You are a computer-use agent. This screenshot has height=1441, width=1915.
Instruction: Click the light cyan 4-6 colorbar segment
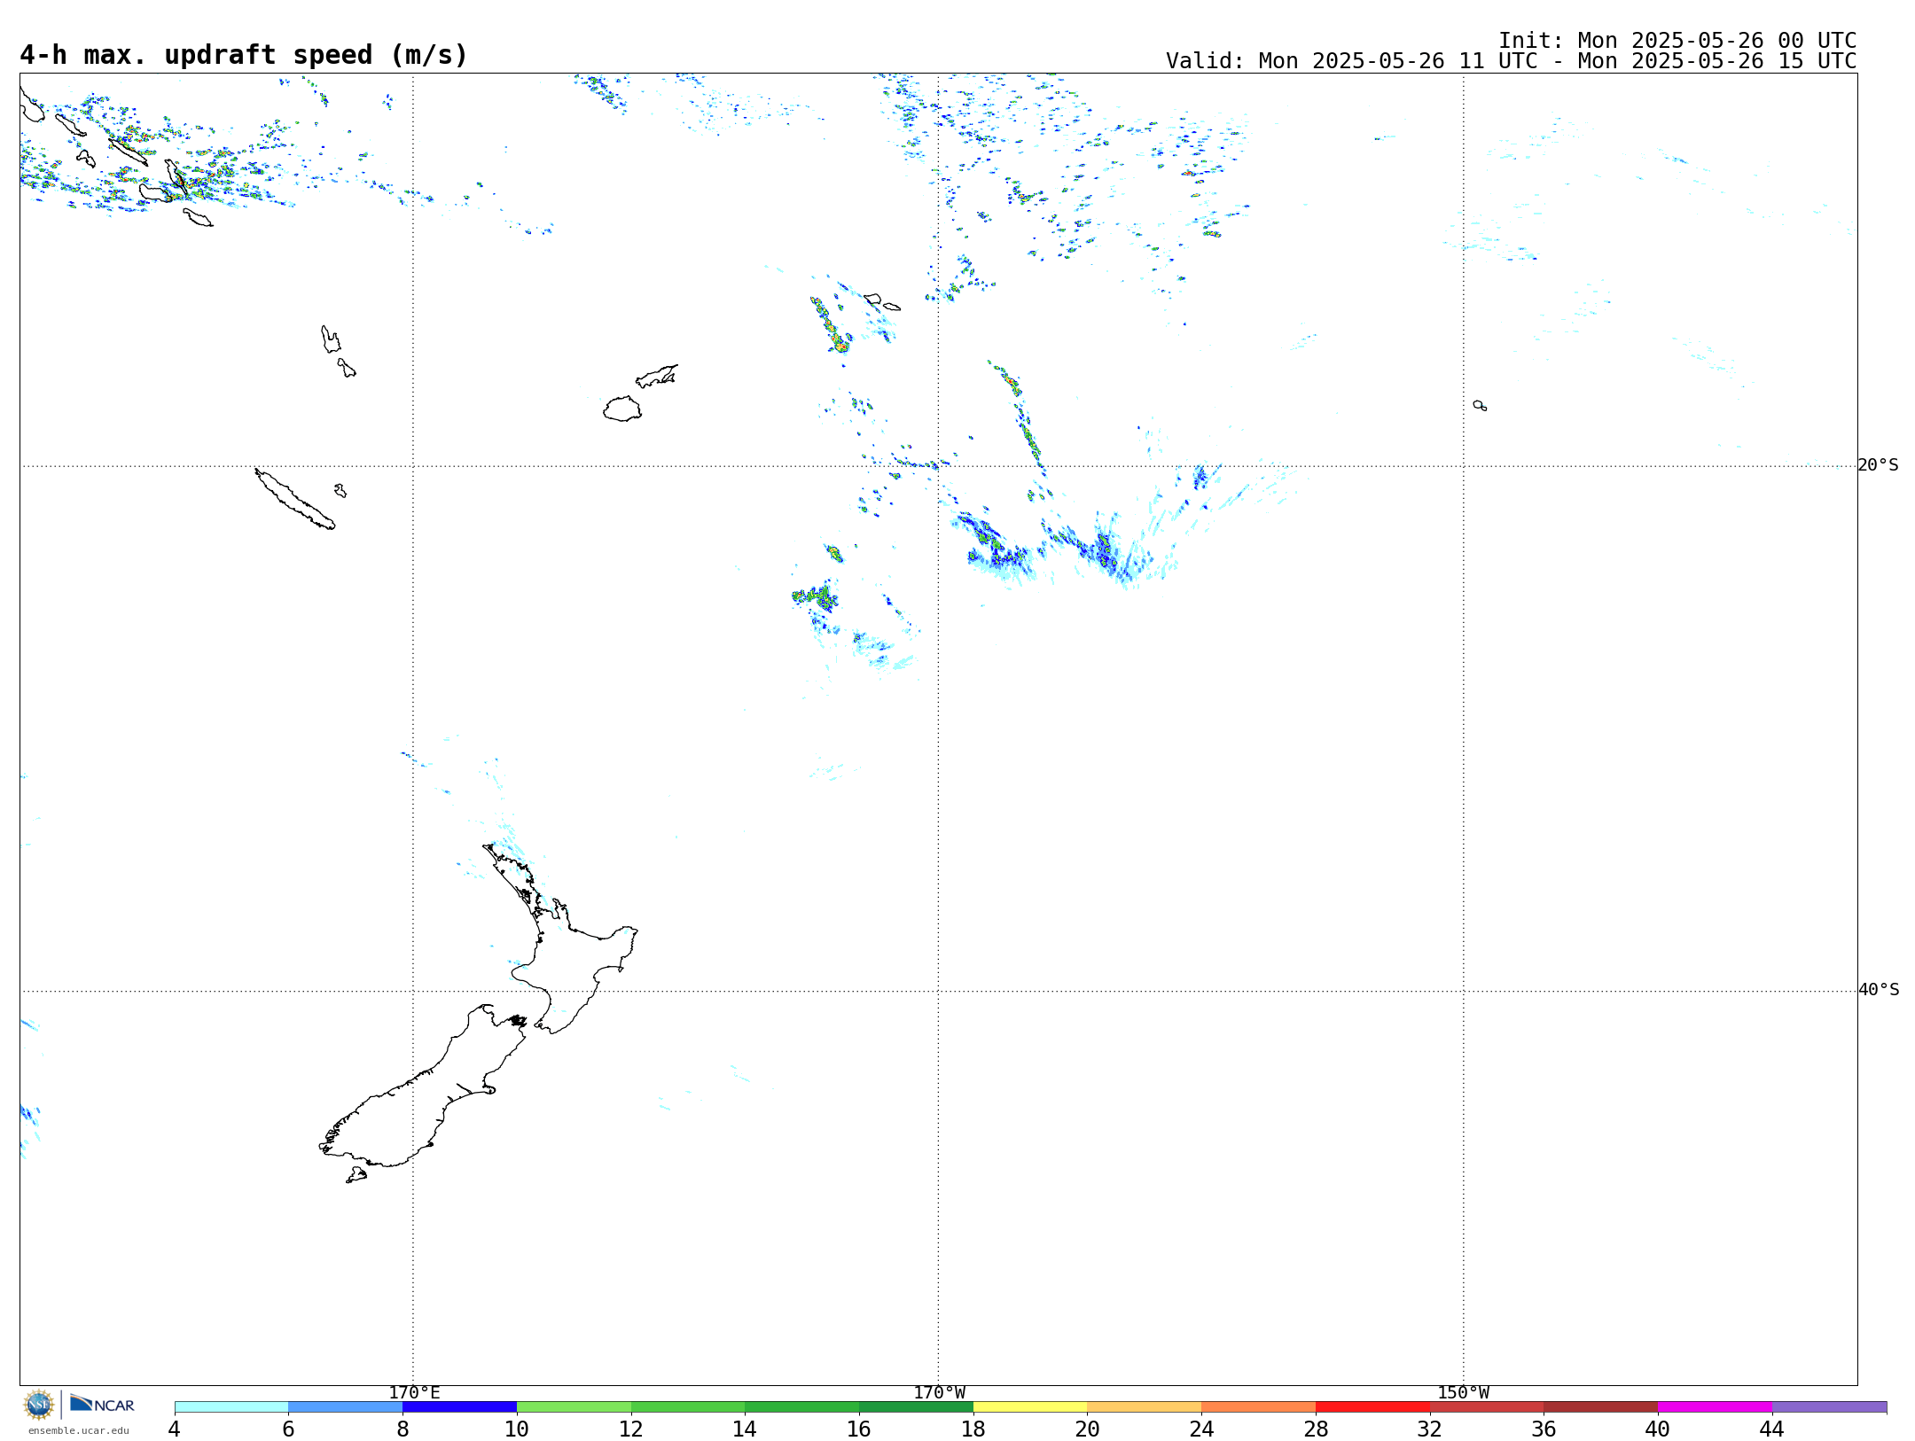(x=231, y=1407)
